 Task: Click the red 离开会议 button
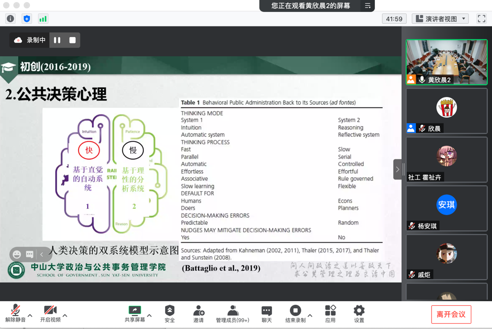pyautogui.click(x=451, y=315)
